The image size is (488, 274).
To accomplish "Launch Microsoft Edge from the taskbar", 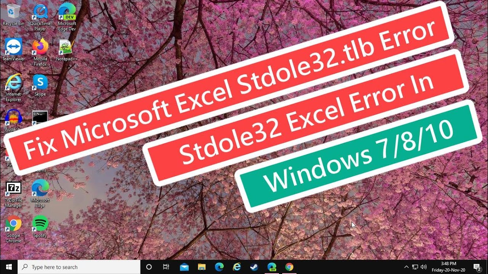I will click(x=219, y=267).
